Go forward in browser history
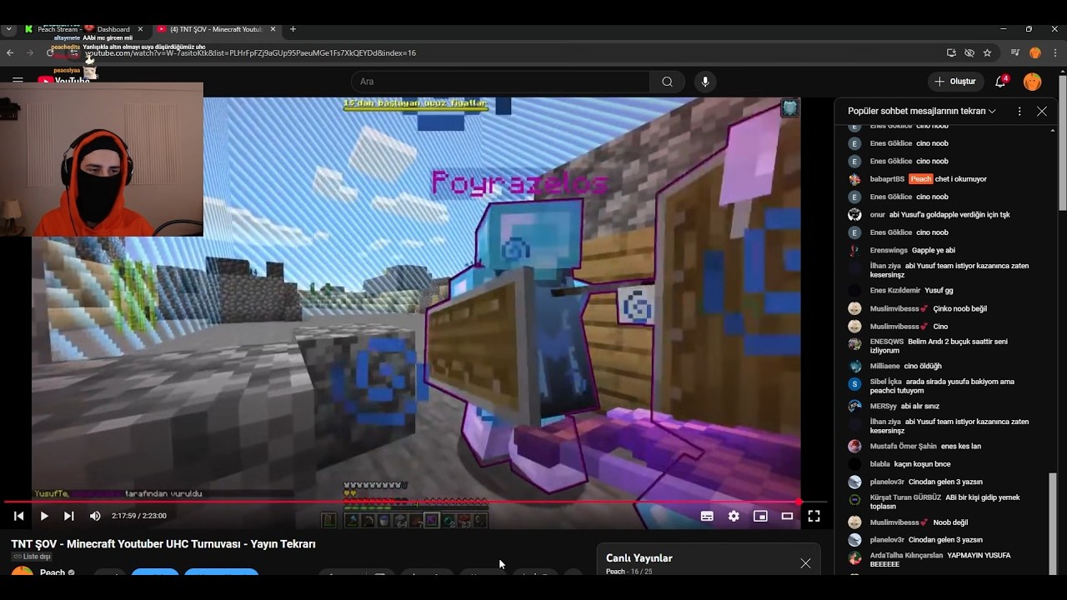Screen dimensions: 1067x600 coord(29,52)
